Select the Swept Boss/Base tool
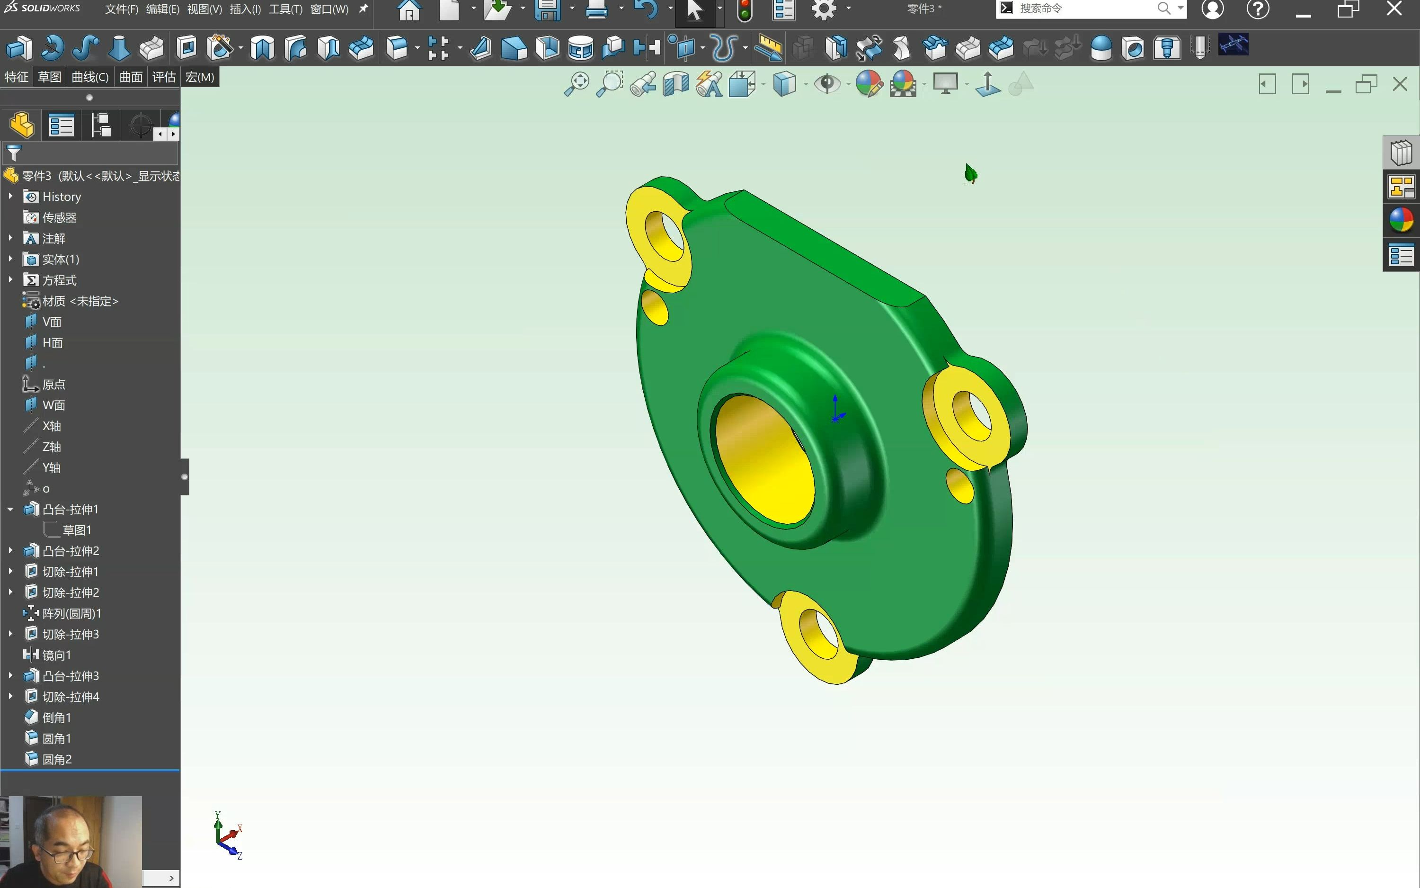Image resolution: width=1420 pixels, height=888 pixels. tap(86, 48)
